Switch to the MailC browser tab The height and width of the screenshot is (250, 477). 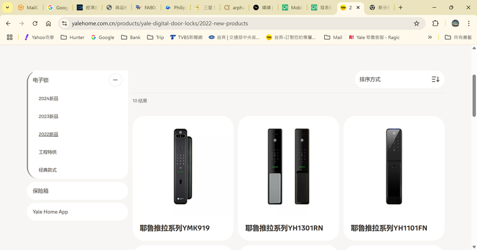(28, 7)
